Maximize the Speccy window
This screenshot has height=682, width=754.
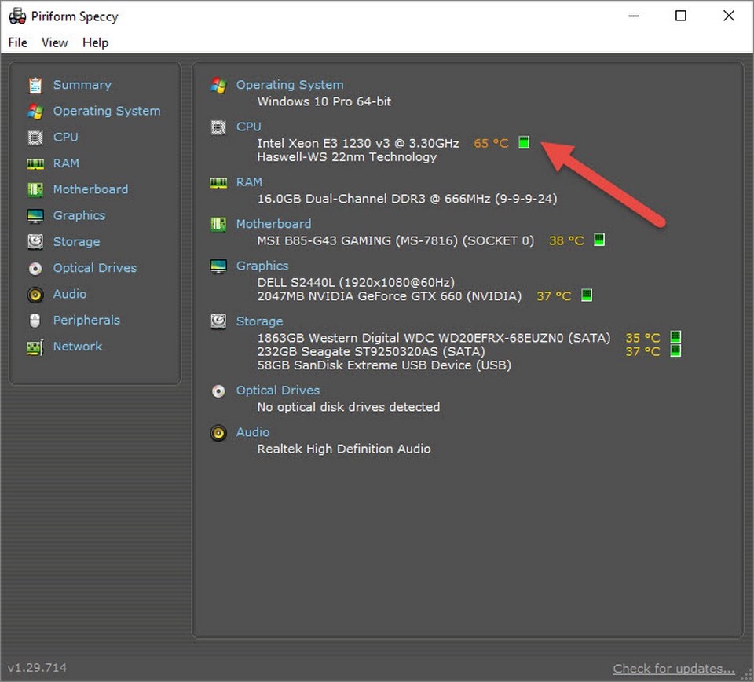(681, 16)
